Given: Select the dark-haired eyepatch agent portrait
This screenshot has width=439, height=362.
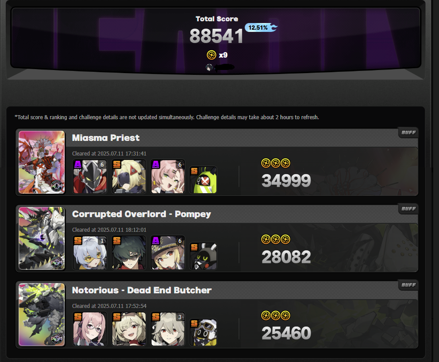Looking at the screenshot, I should (129, 253).
